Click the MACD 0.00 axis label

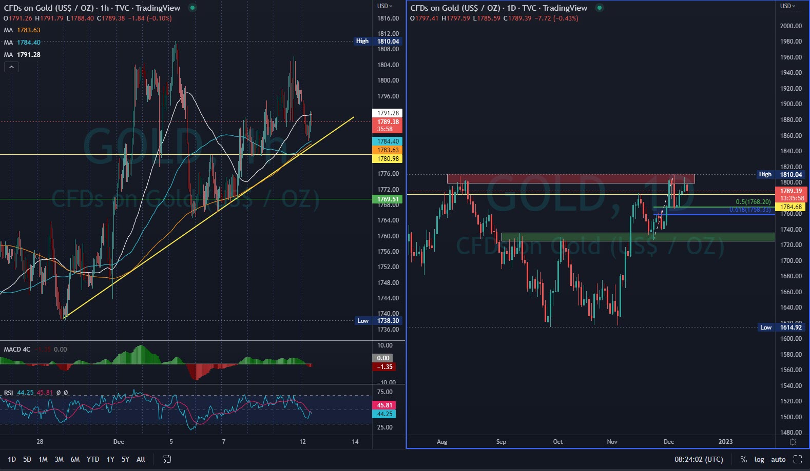(x=383, y=358)
